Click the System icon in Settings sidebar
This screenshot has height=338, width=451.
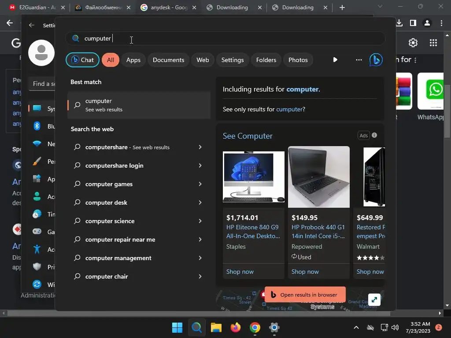37,109
